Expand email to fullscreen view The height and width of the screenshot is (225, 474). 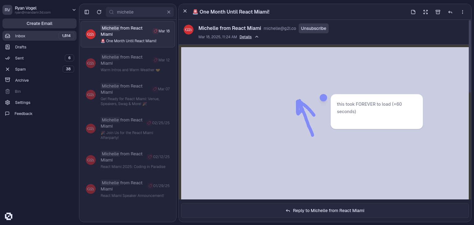(426, 12)
